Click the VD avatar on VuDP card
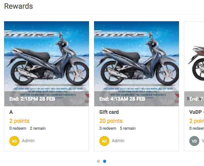 [x=194, y=141]
